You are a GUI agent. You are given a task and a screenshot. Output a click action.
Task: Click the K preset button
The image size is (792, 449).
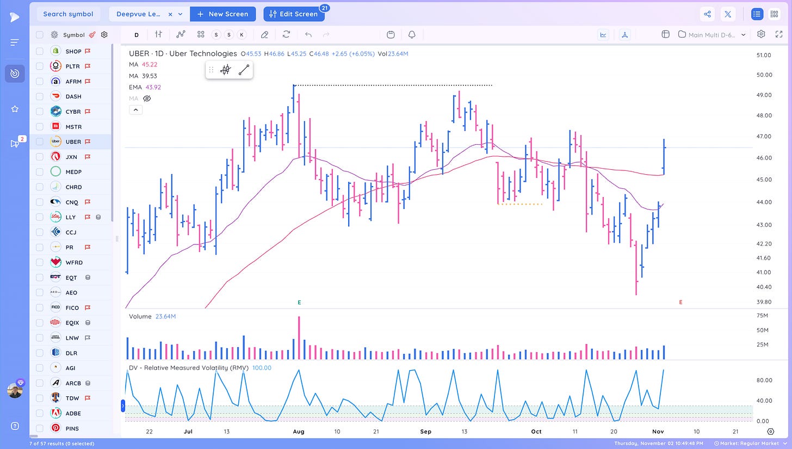242,35
